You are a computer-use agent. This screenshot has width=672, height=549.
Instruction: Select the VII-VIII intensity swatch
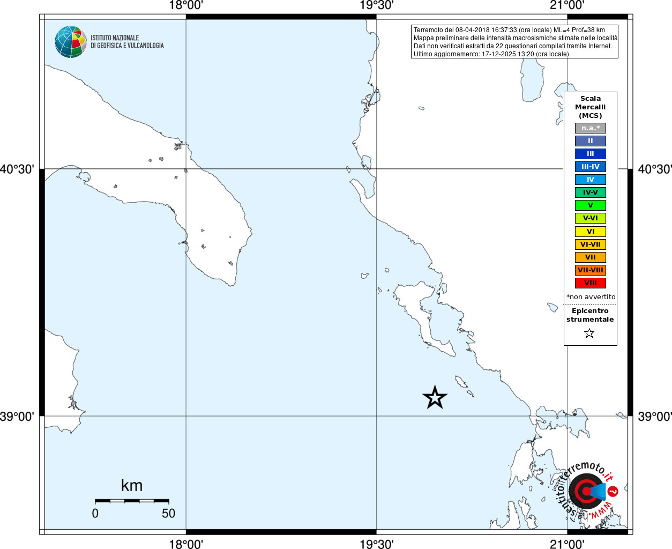pos(591,270)
